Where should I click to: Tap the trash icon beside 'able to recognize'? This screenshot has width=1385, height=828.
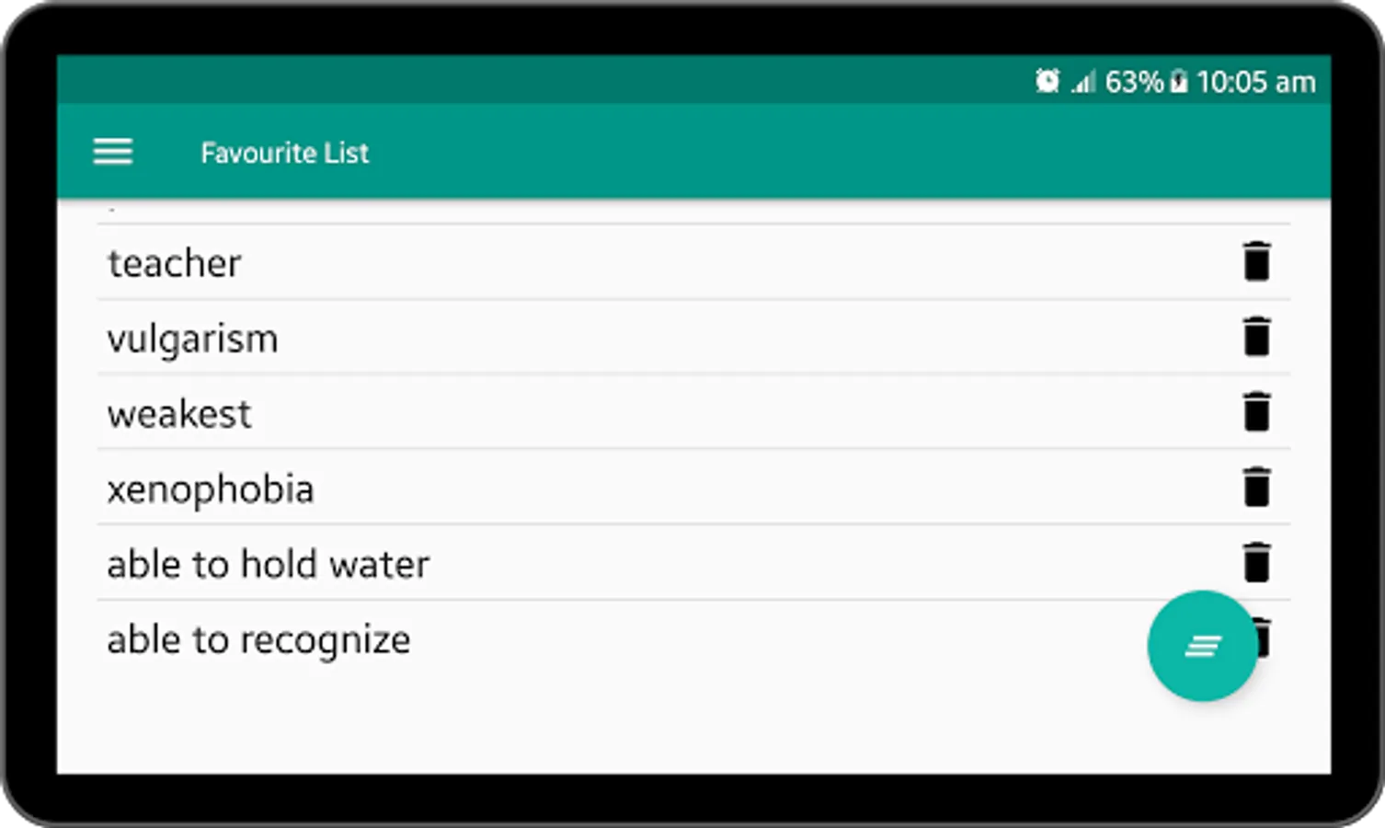pyautogui.click(x=1265, y=638)
